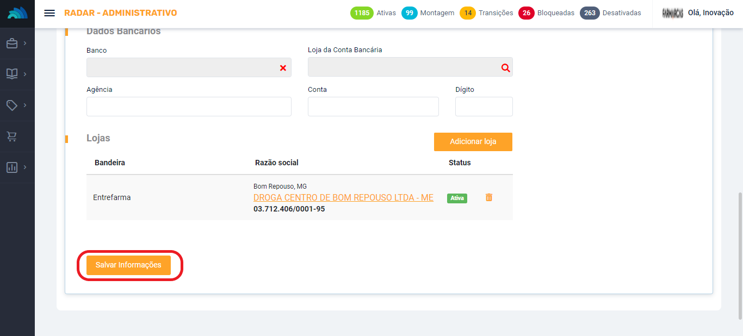Click the vertical page scrollbar
Screen dimensions: 743x336
[739, 256]
